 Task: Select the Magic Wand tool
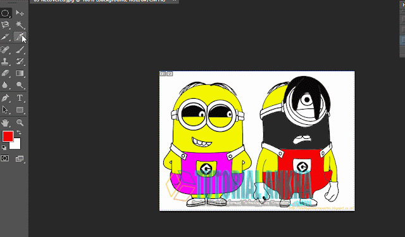(x=20, y=25)
